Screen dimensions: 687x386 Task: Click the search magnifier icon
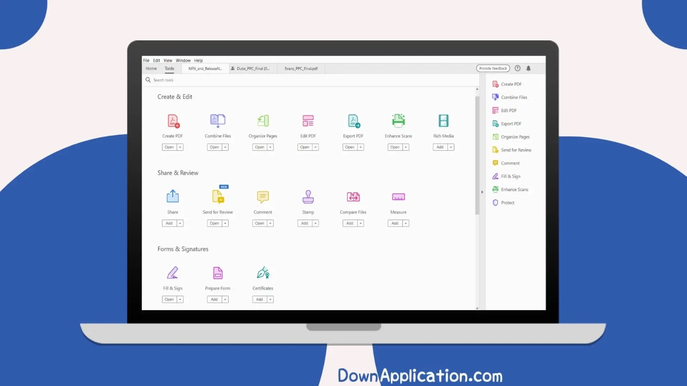click(x=148, y=80)
